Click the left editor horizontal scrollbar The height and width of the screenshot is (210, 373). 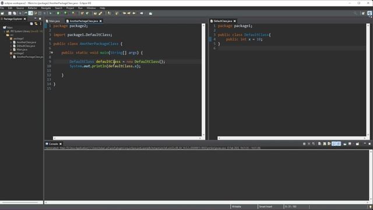tap(127, 138)
